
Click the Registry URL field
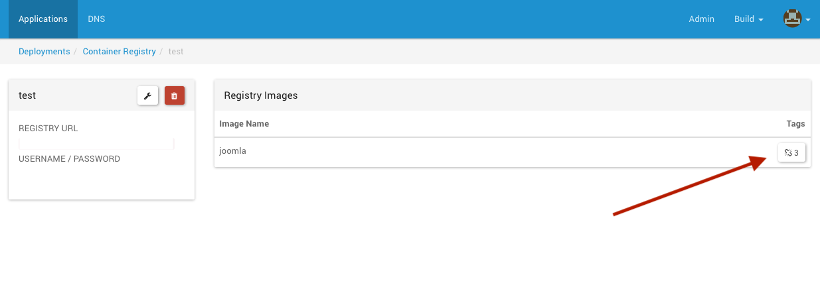(x=96, y=144)
